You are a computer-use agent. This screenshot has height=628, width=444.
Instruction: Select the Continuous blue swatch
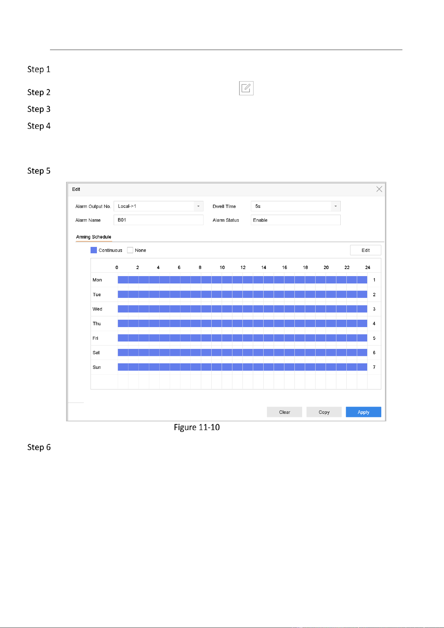94,250
